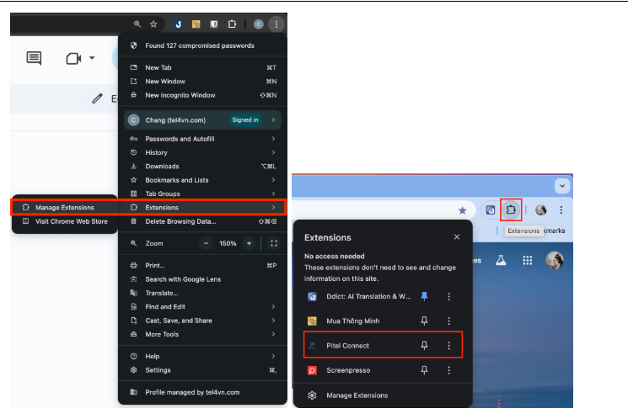This screenshot has width=628, height=419.
Task: Open video camera dropdown arrow
Action: click(92, 58)
